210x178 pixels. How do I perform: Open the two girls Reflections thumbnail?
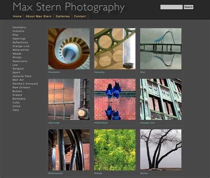click(115, 99)
